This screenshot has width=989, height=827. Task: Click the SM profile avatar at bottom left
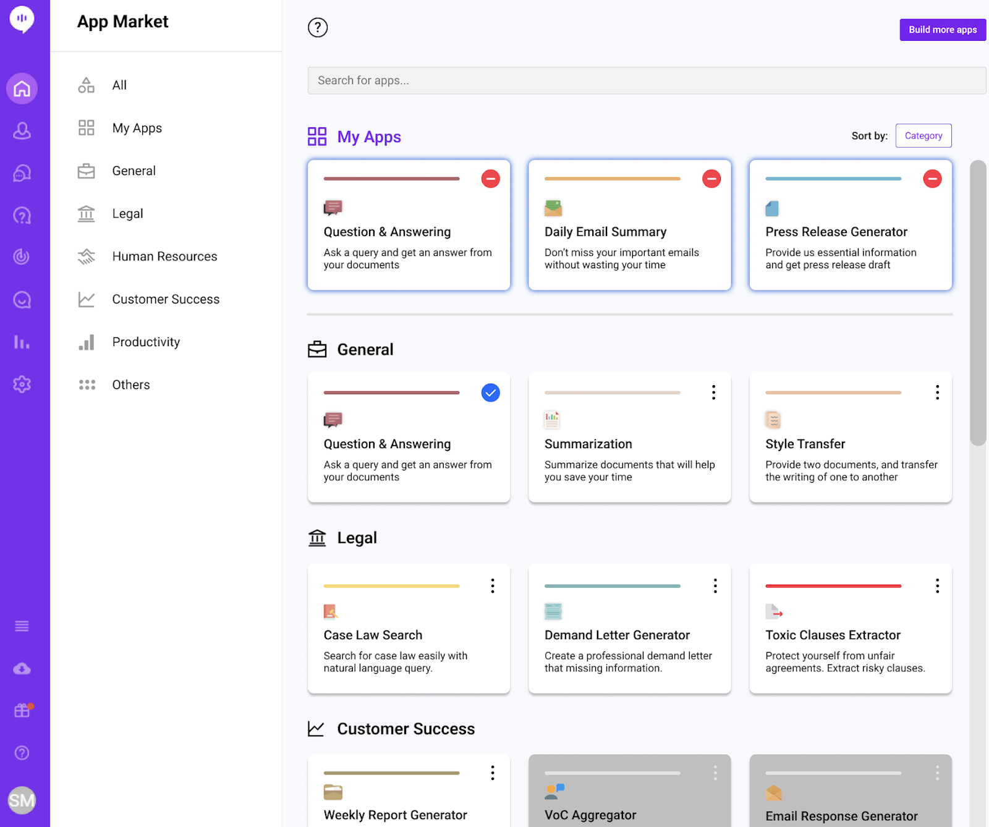[x=22, y=800]
